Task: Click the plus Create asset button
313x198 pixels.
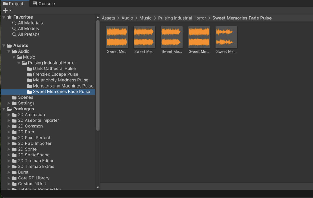Action: point(5,10)
